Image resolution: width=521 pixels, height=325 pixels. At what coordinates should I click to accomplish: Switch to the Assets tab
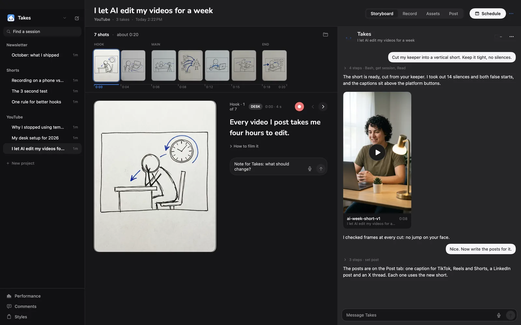[433, 14]
